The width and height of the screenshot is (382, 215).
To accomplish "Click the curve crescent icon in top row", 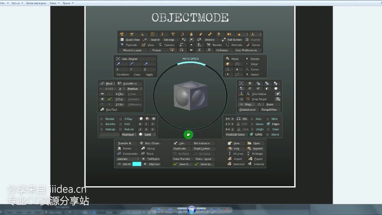I will click(x=182, y=34).
